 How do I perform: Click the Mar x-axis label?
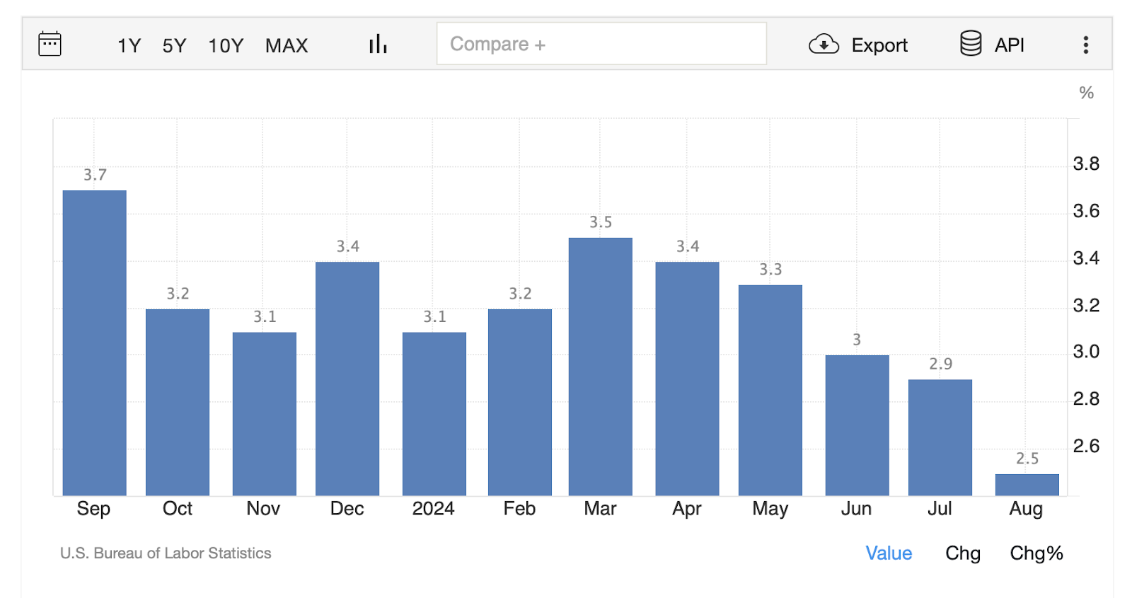600,509
